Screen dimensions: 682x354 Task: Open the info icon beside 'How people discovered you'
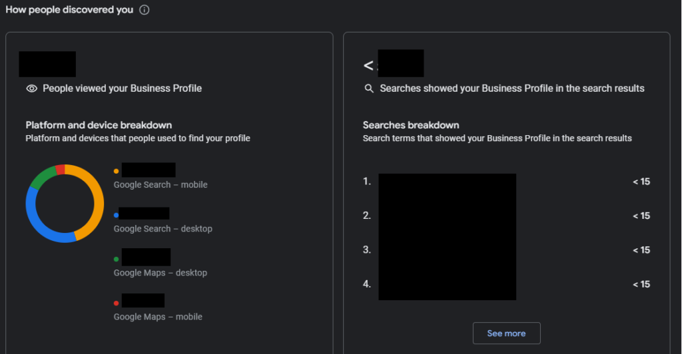(x=144, y=10)
